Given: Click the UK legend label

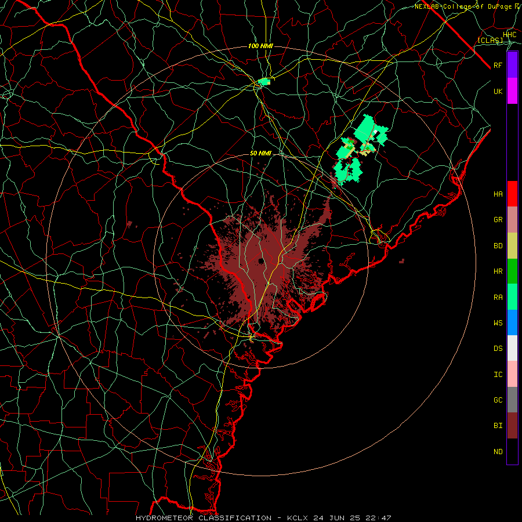Looking at the screenshot, I should tap(498, 91).
